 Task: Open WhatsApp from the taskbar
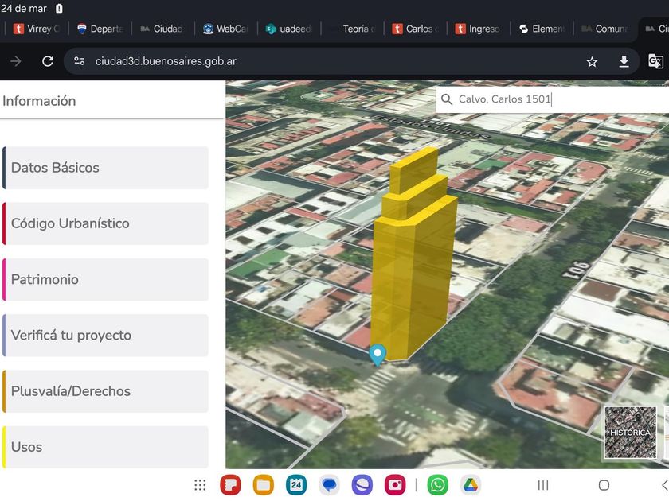(437, 484)
